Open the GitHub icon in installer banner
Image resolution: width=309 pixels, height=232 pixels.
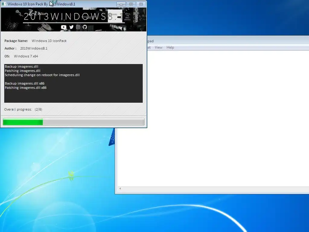pos(85,27)
